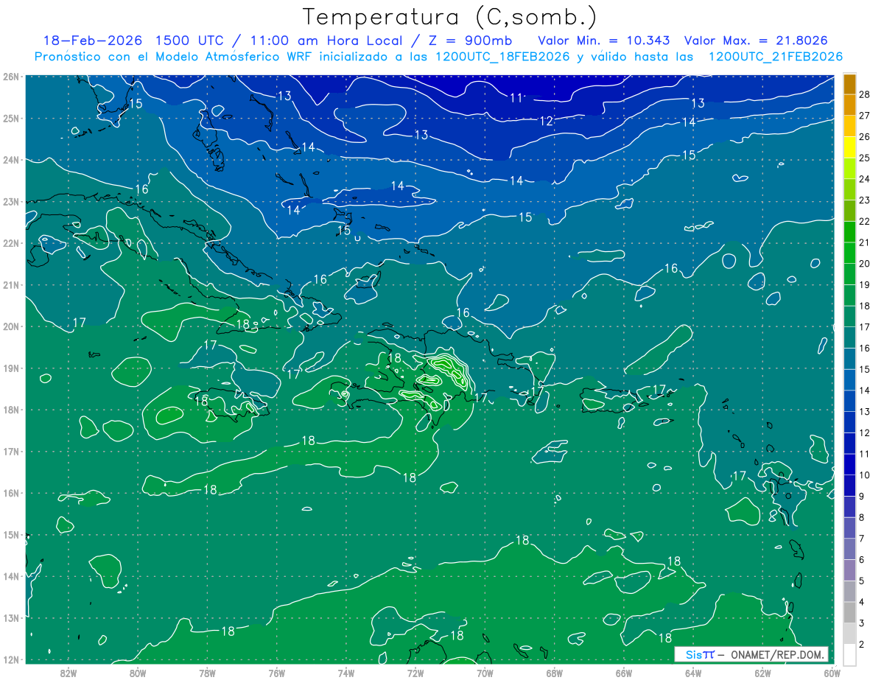
Task: Select 'Valor Min. = 10.343' text
Action: tap(606, 41)
